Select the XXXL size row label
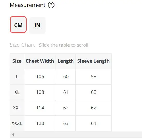 click(17, 123)
